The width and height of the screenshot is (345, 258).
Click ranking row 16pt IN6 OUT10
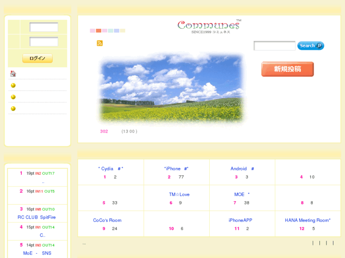pos(37,209)
